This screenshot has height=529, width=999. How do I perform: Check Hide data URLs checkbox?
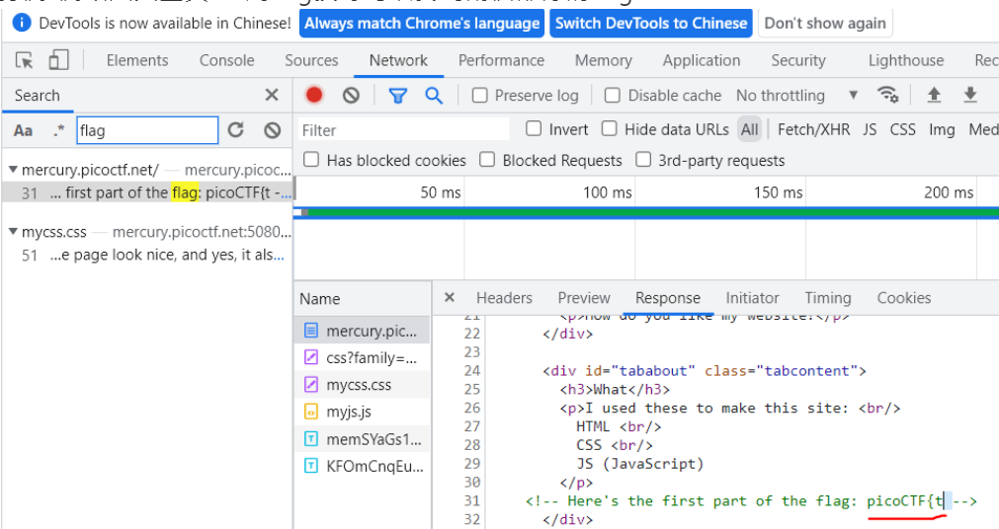click(610, 129)
